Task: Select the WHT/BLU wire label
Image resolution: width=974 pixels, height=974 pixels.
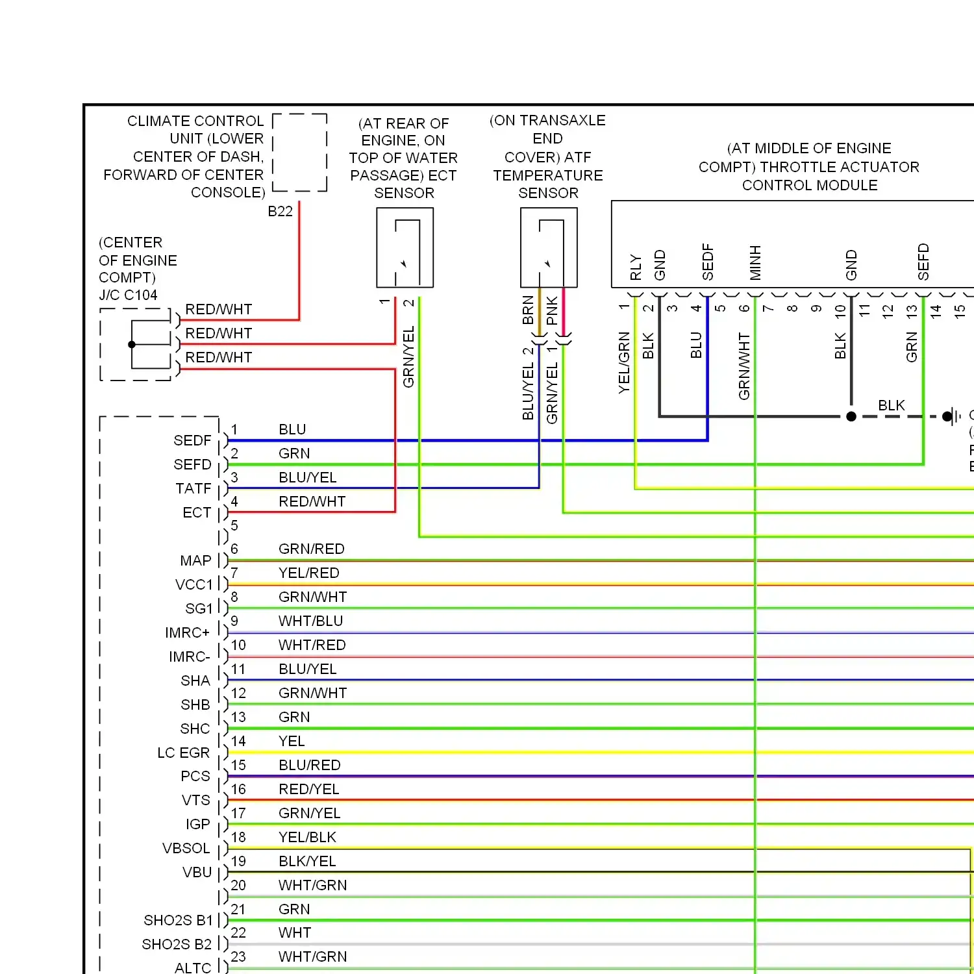Action: click(x=311, y=621)
